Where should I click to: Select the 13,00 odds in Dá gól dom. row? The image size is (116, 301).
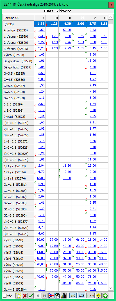pos(92,61)
